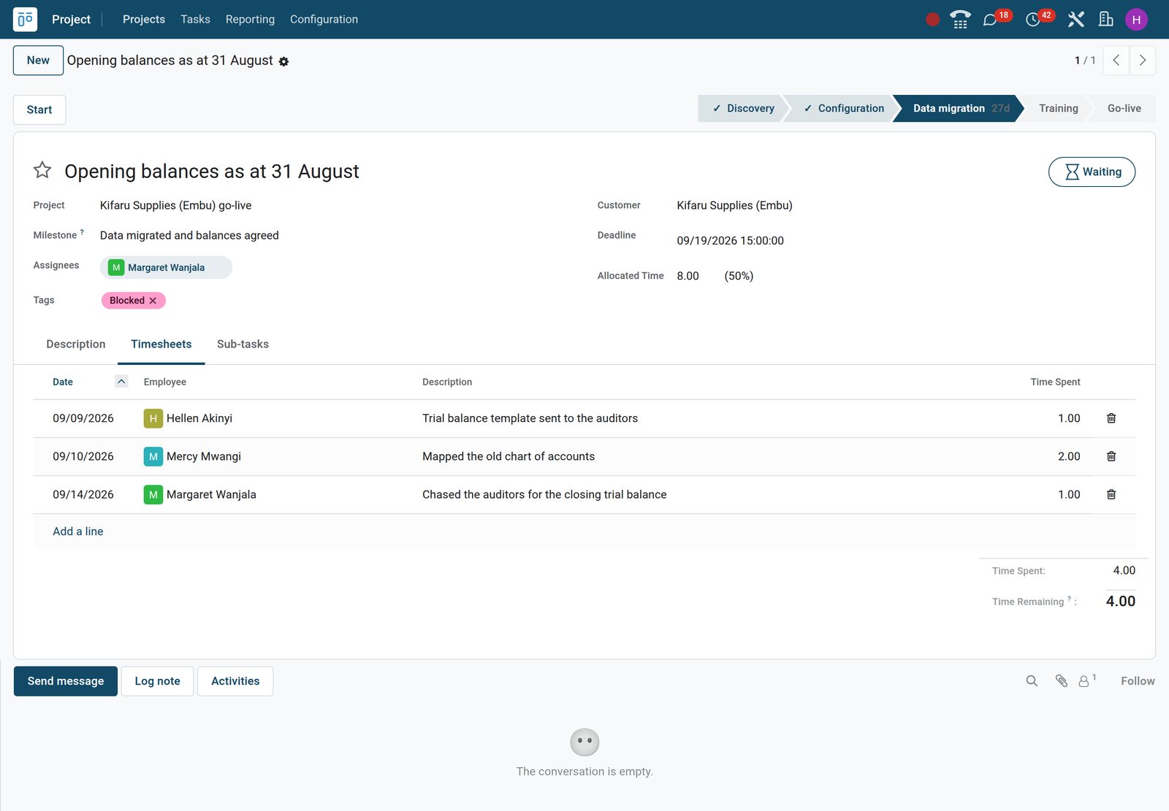Sort by Employee column header
Viewport: 1169px width, 811px height.
(165, 382)
